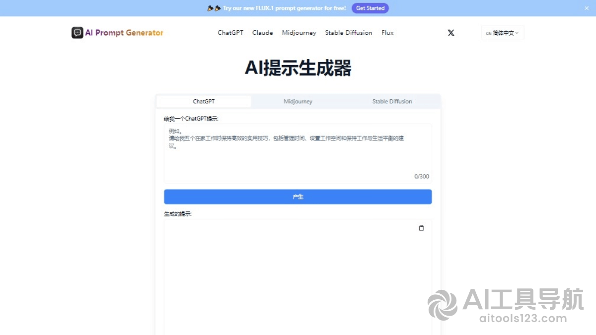596x335 pixels.
Task: Open the 简体中文 language dropdown
Action: [x=503, y=33]
